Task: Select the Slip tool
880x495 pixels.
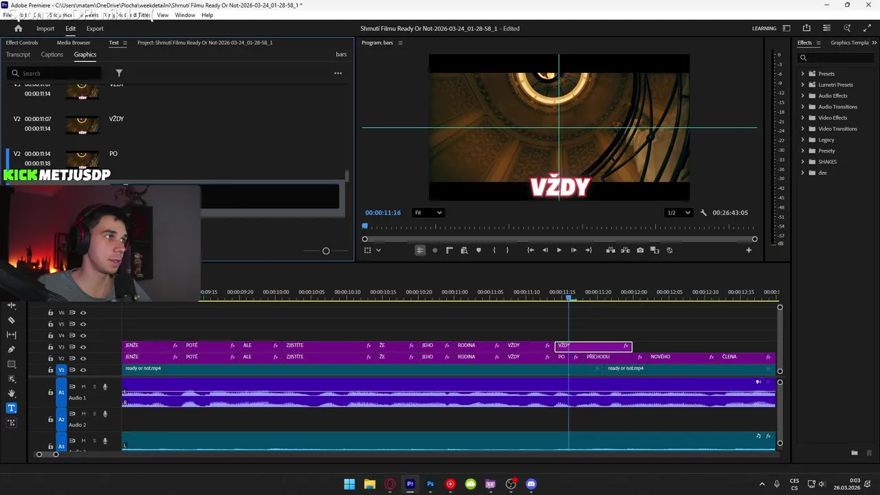Action: 11,335
